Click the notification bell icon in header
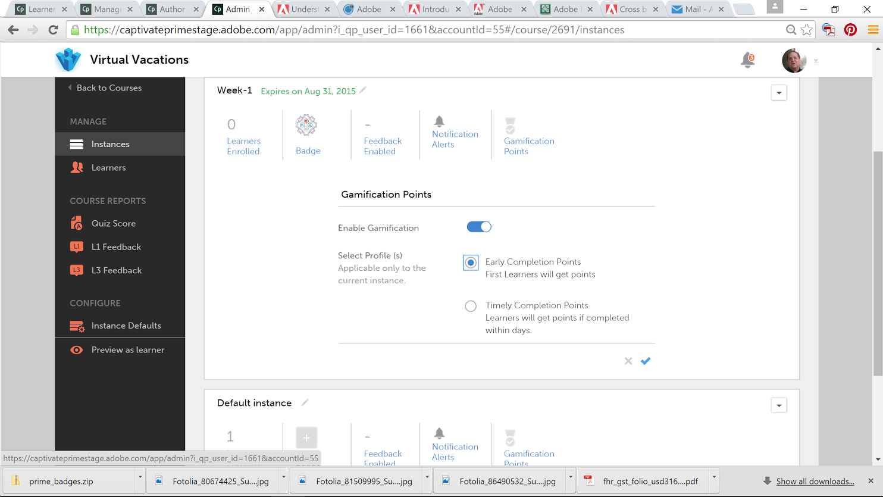This screenshot has width=883, height=497. point(747,60)
